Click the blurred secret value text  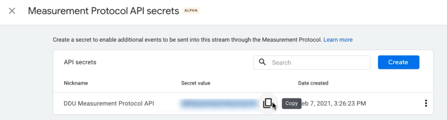(x=219, y=103)
